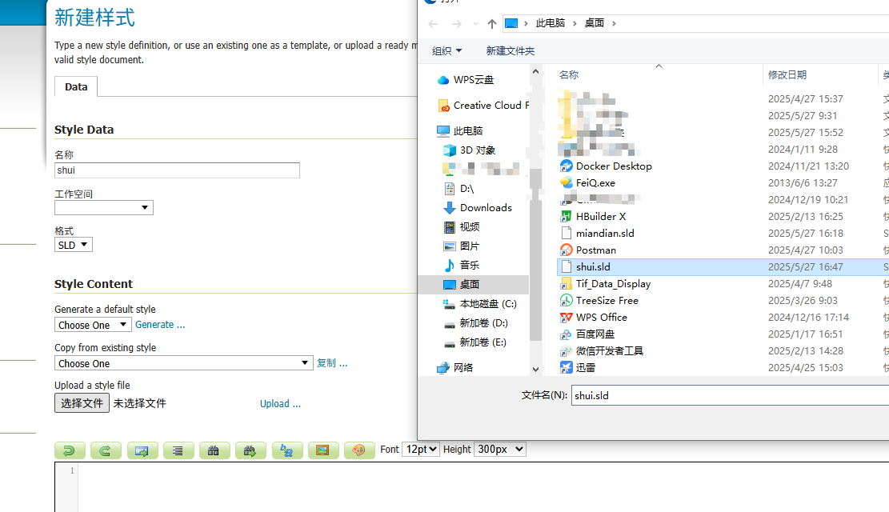Viewport: 889px width, 512px height.
Task: Click the up-one-level arrow in file dialog
Action: (x=491, y=23)
